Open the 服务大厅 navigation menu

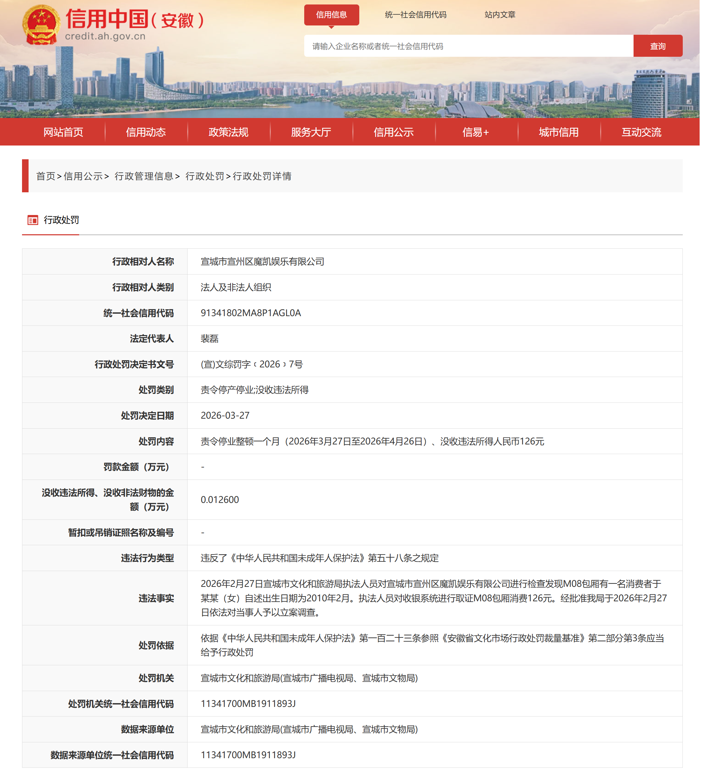click(311, 132)
